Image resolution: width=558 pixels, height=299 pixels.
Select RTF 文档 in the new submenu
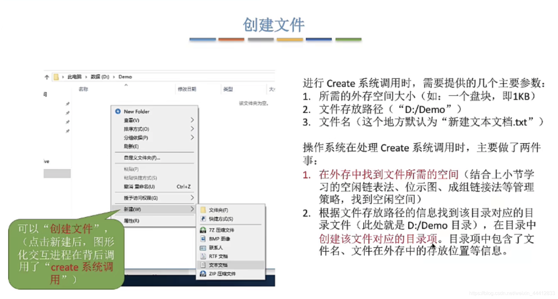click(x=231, y=256)
